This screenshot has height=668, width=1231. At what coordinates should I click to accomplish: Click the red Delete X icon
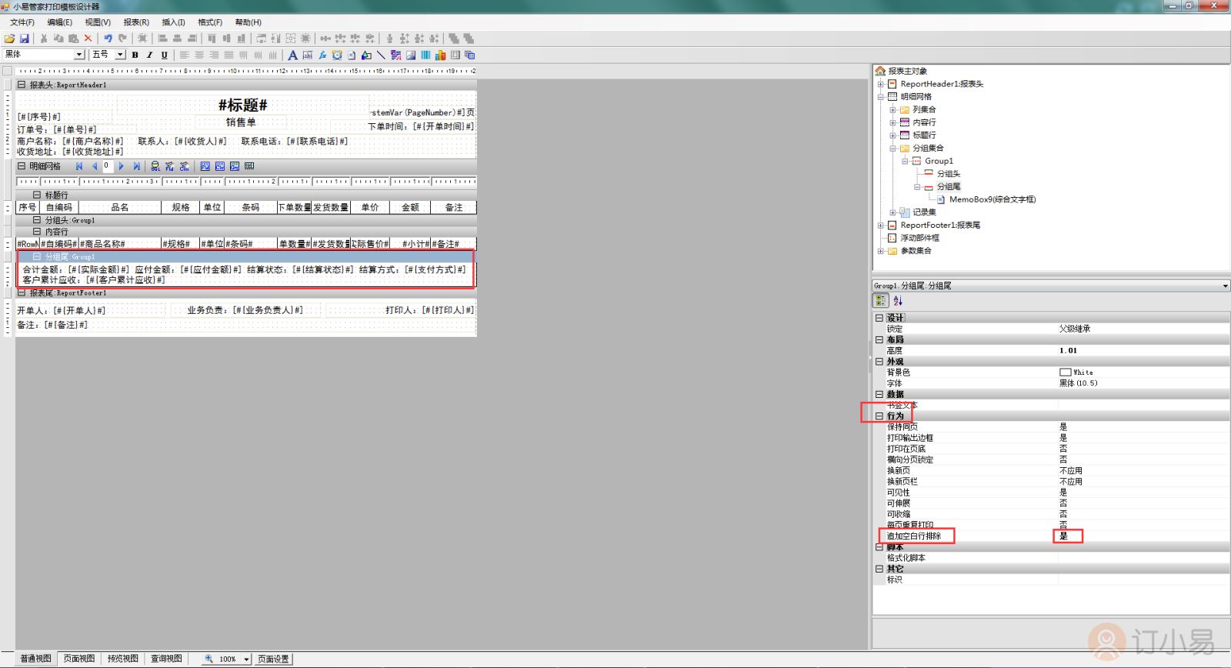point(88,38)
